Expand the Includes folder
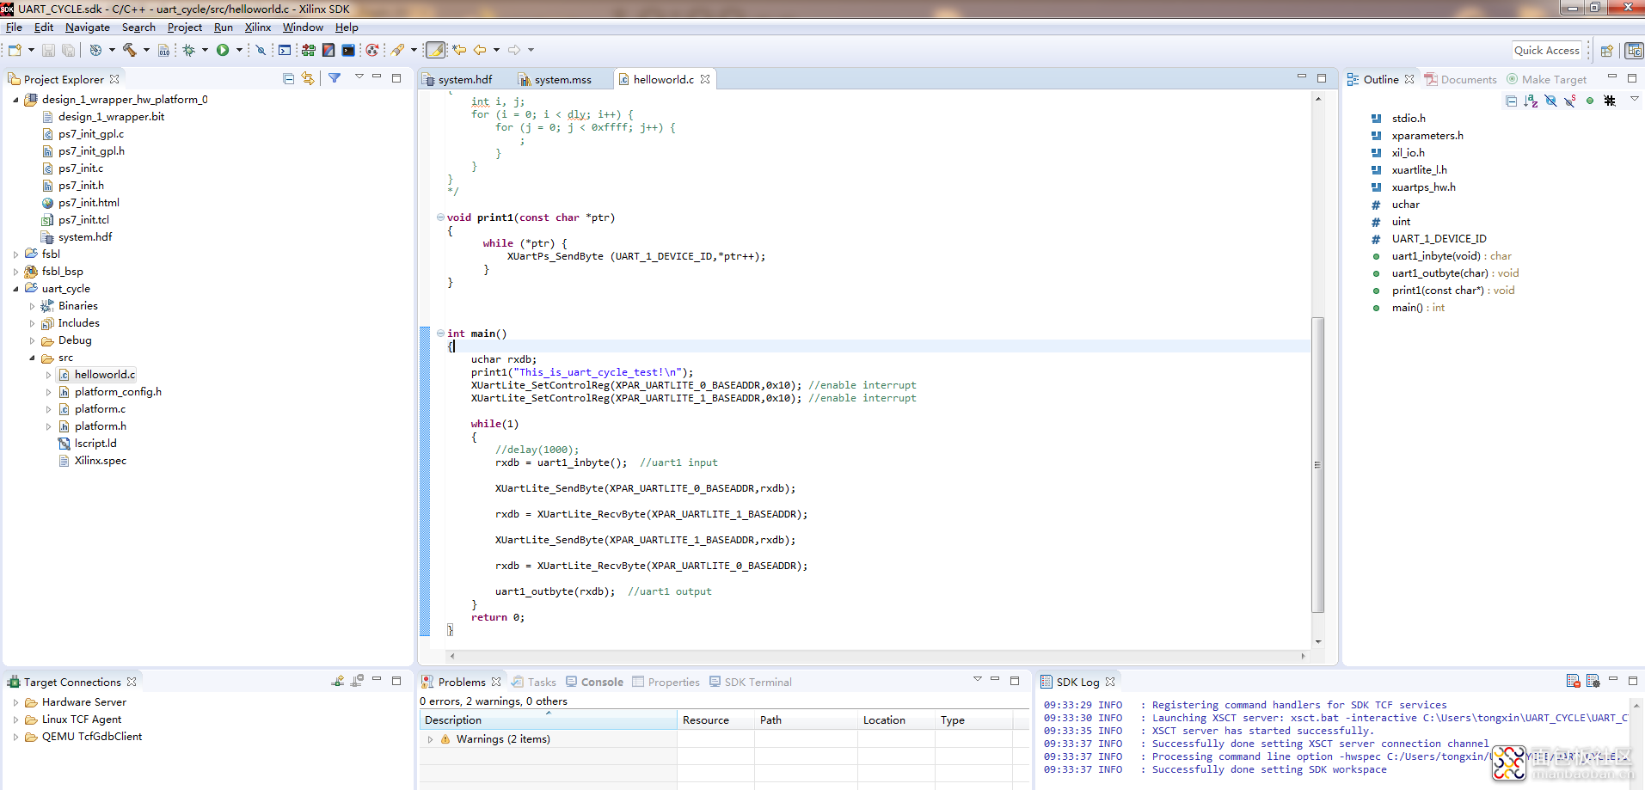Image resolution: width=1645 pixels, height=790 pixels. 32,323
